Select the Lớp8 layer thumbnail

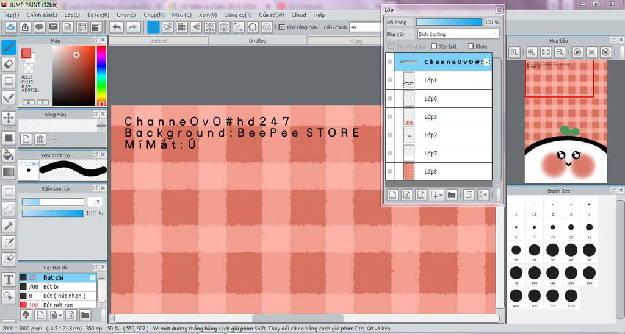coord(409,172)
